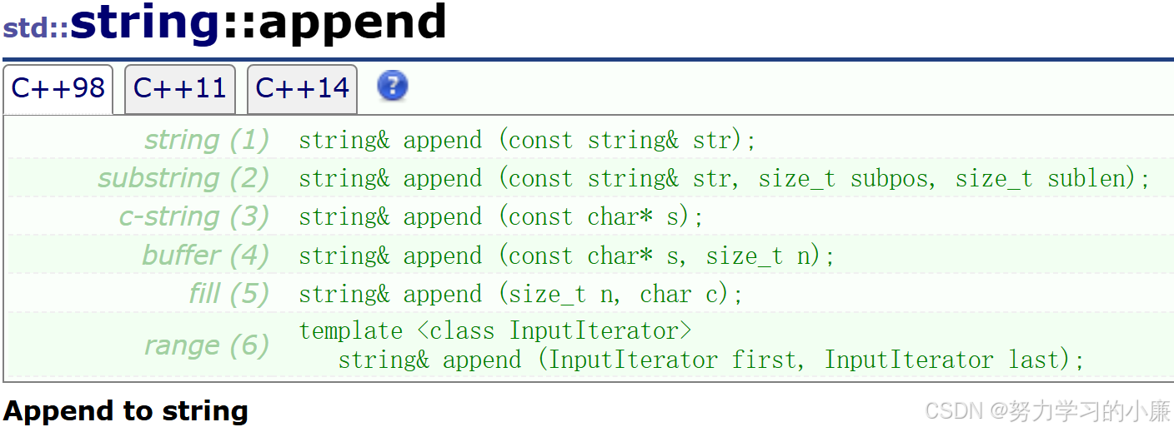Viewport: 1174px width, 432px height.
Task: Select the c-string (3) overload label
Action: pyautogui.click(x=194, y=216)
